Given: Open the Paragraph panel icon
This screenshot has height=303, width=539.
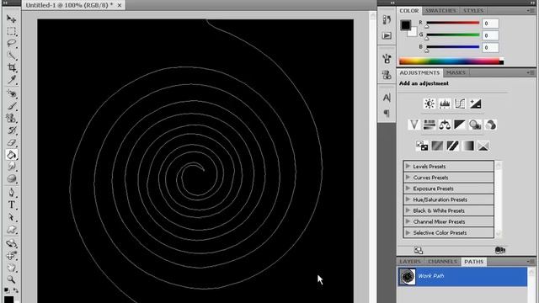Looking at the screenshot, I should point(387,114).
